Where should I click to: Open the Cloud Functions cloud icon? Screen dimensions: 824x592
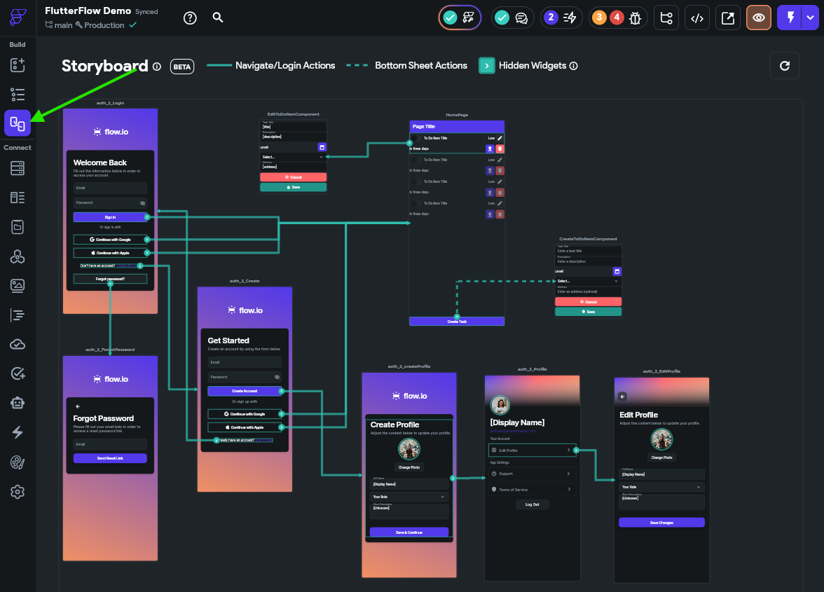pos(18,344)
